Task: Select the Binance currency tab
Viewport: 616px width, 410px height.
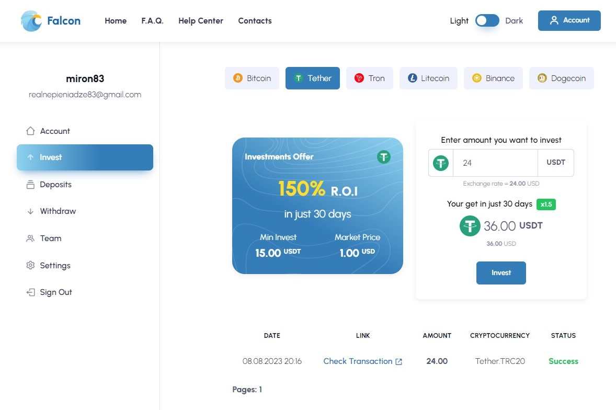Action: point(493,78)
